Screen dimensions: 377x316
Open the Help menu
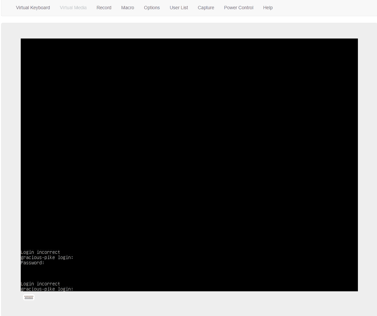268,8
